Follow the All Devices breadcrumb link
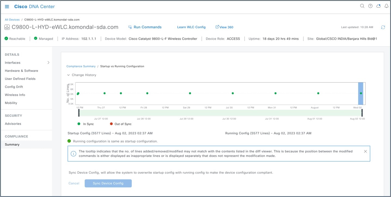The image size is (391, 197). click(12, 20)
